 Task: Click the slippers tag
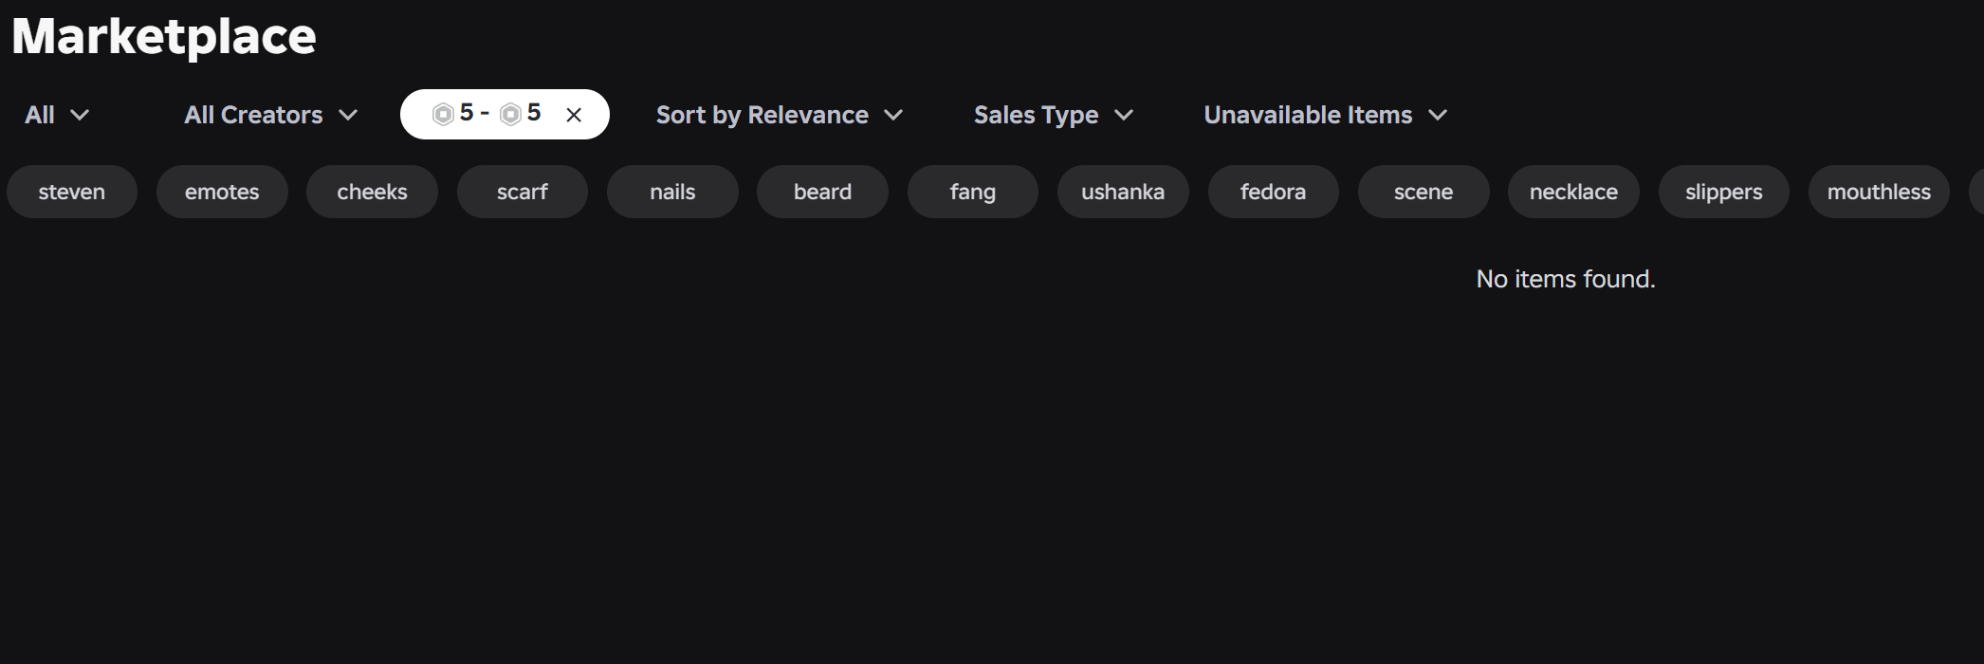(x=1724, y=192)
